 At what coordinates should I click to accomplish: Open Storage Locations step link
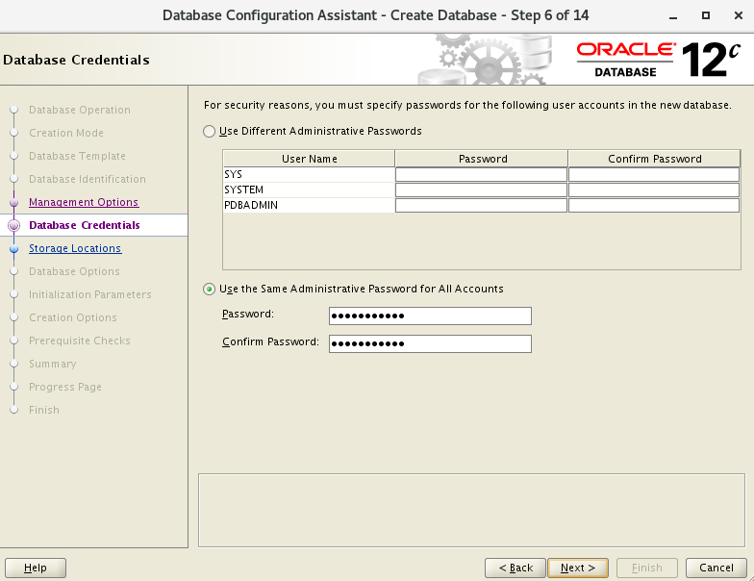point(75,248)
